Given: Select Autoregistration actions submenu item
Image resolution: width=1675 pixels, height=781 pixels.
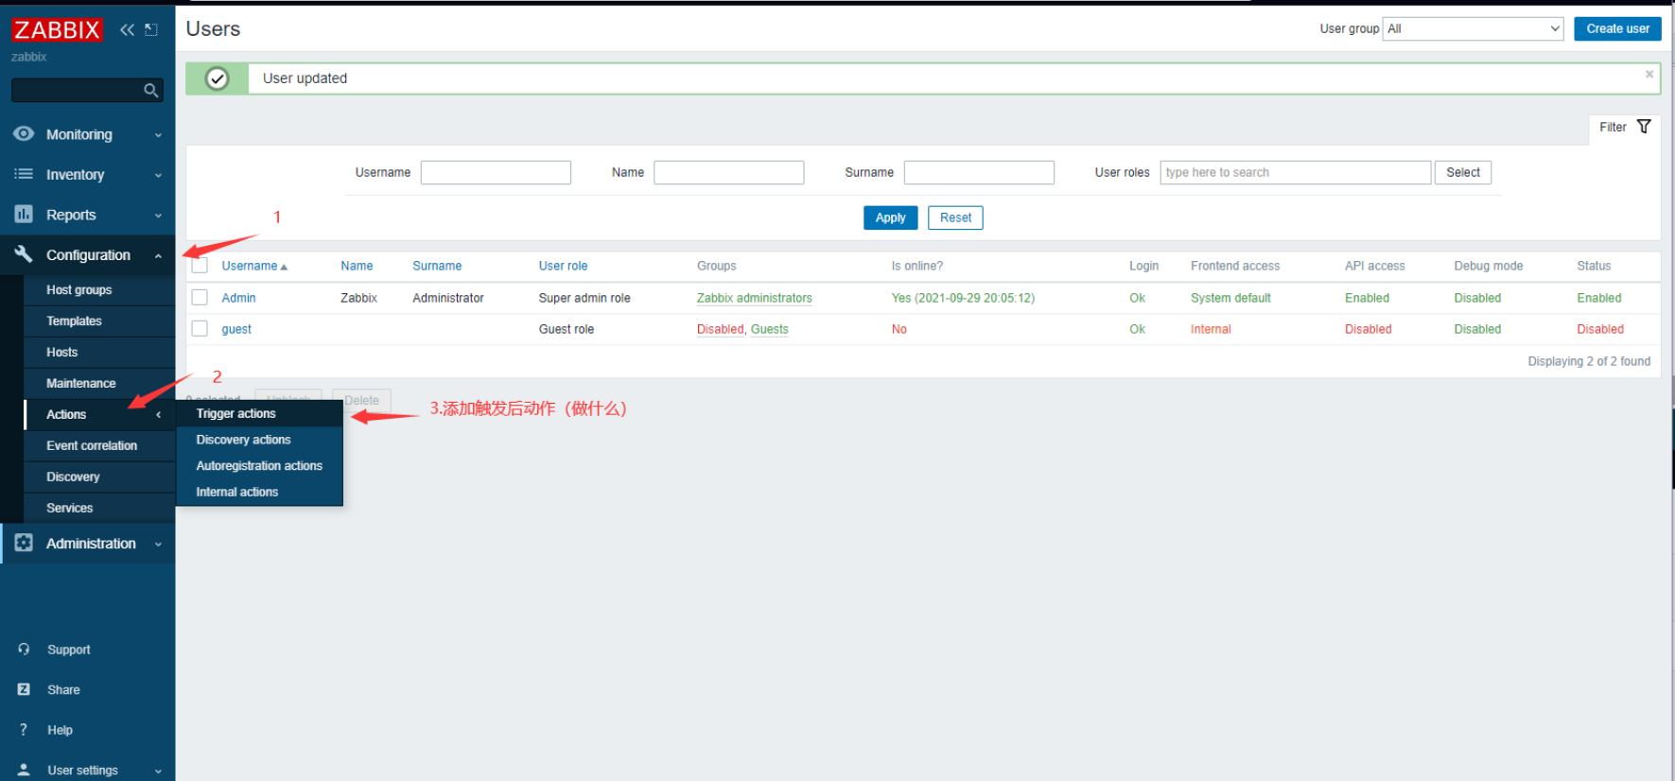Looking at the screenshot, I should pyautogui.click(x=259, y=465).
